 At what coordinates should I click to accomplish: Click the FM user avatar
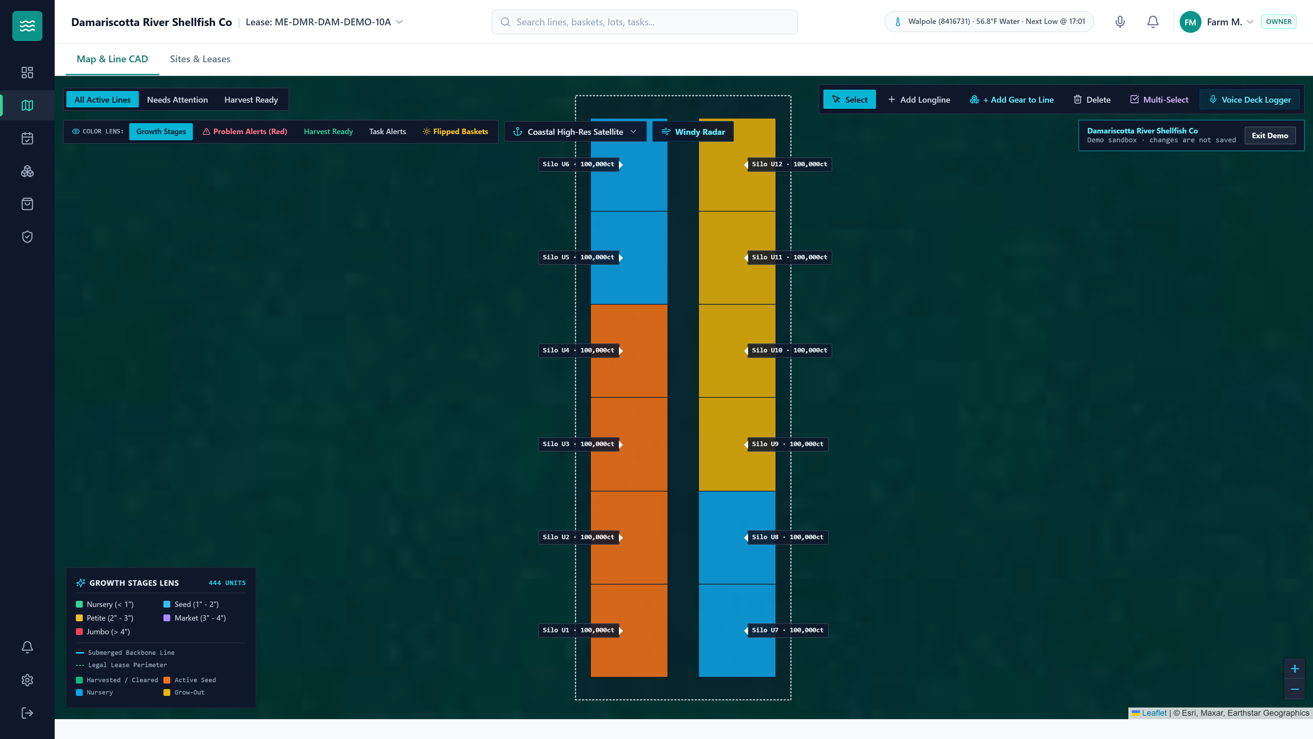tap(1190, 22)
